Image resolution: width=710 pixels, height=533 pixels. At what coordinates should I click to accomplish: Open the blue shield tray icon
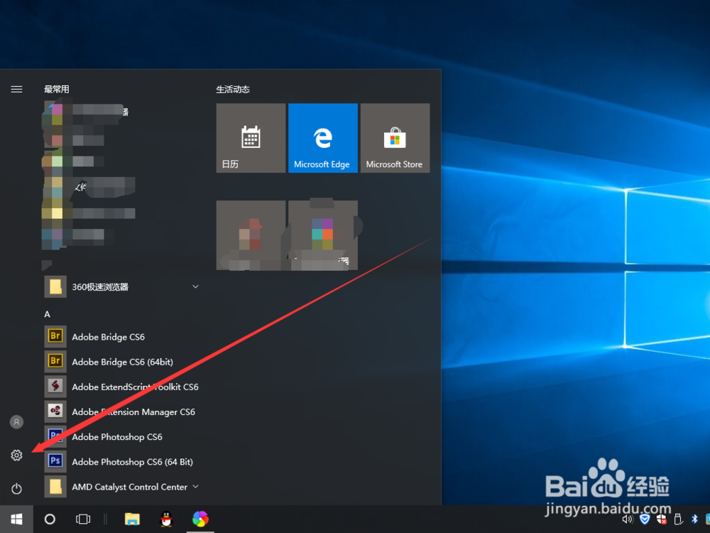(645, 519)
